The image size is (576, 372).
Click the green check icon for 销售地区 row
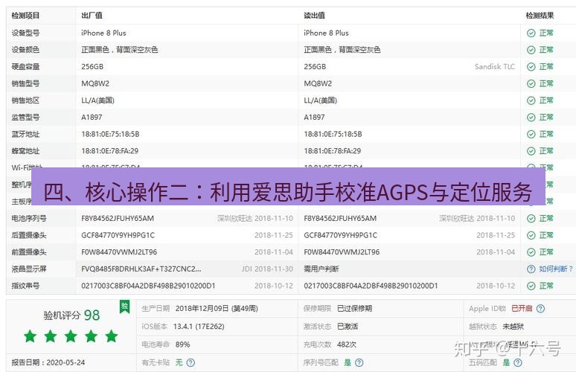531,100
